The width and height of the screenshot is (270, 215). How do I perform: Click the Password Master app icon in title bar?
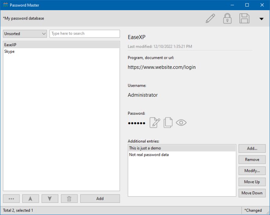(5, 5)
